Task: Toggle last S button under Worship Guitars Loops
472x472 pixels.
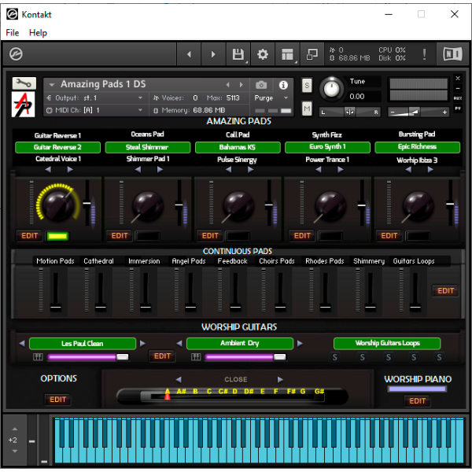Action: [x=439, y=357]
